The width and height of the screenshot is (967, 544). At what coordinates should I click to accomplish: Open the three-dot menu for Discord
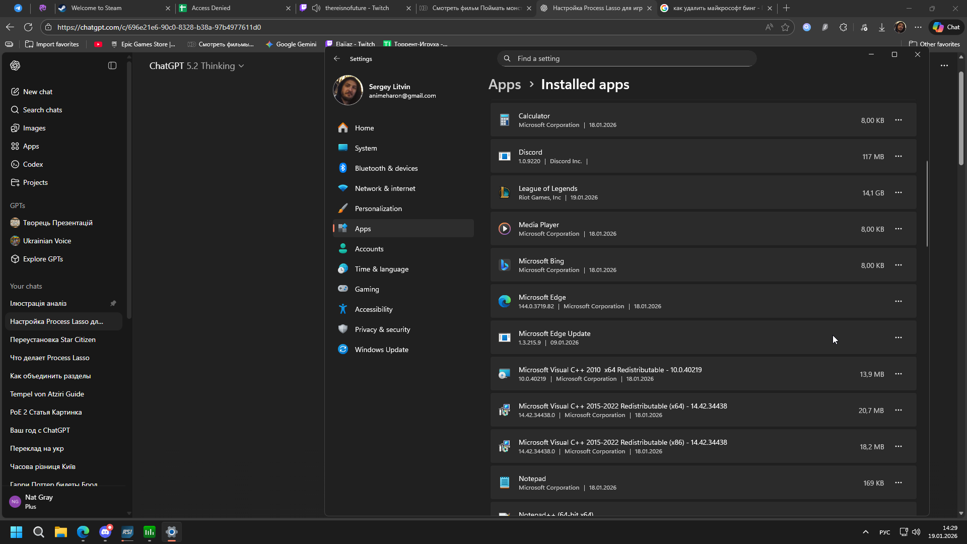click(898, 157)
